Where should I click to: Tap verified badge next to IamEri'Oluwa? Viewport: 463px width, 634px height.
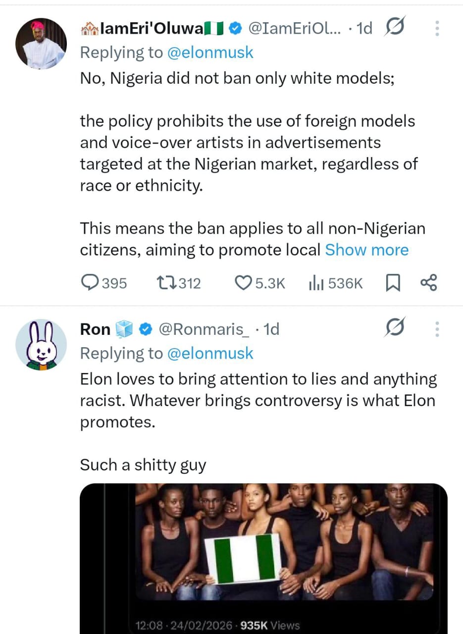point(236,29)
